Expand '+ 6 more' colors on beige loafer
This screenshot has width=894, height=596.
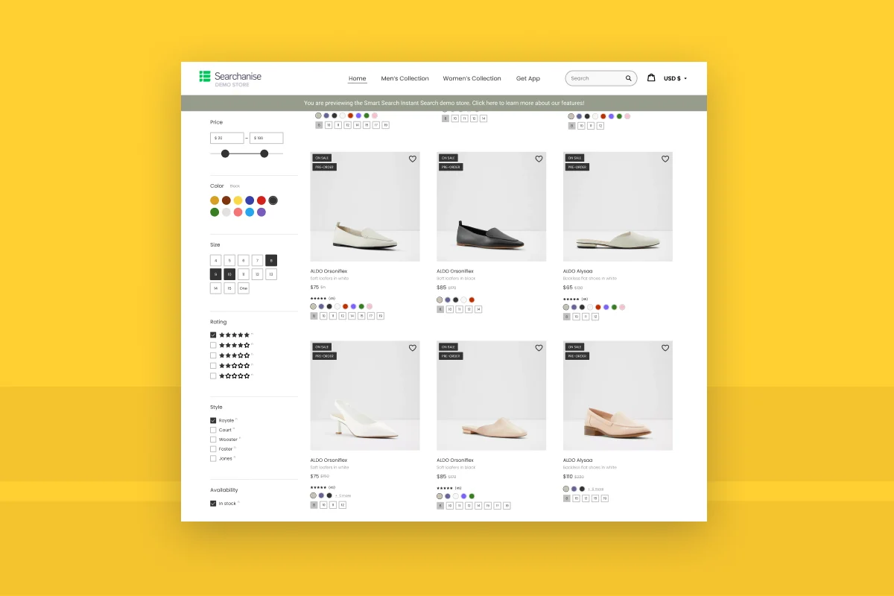coord(596,489)
